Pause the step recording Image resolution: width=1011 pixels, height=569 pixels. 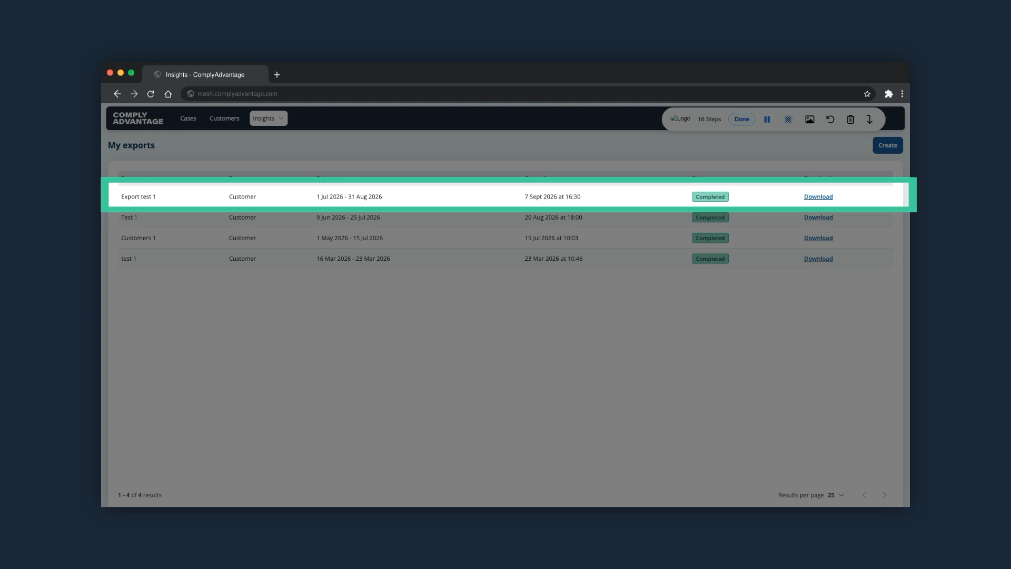(767, 120)
